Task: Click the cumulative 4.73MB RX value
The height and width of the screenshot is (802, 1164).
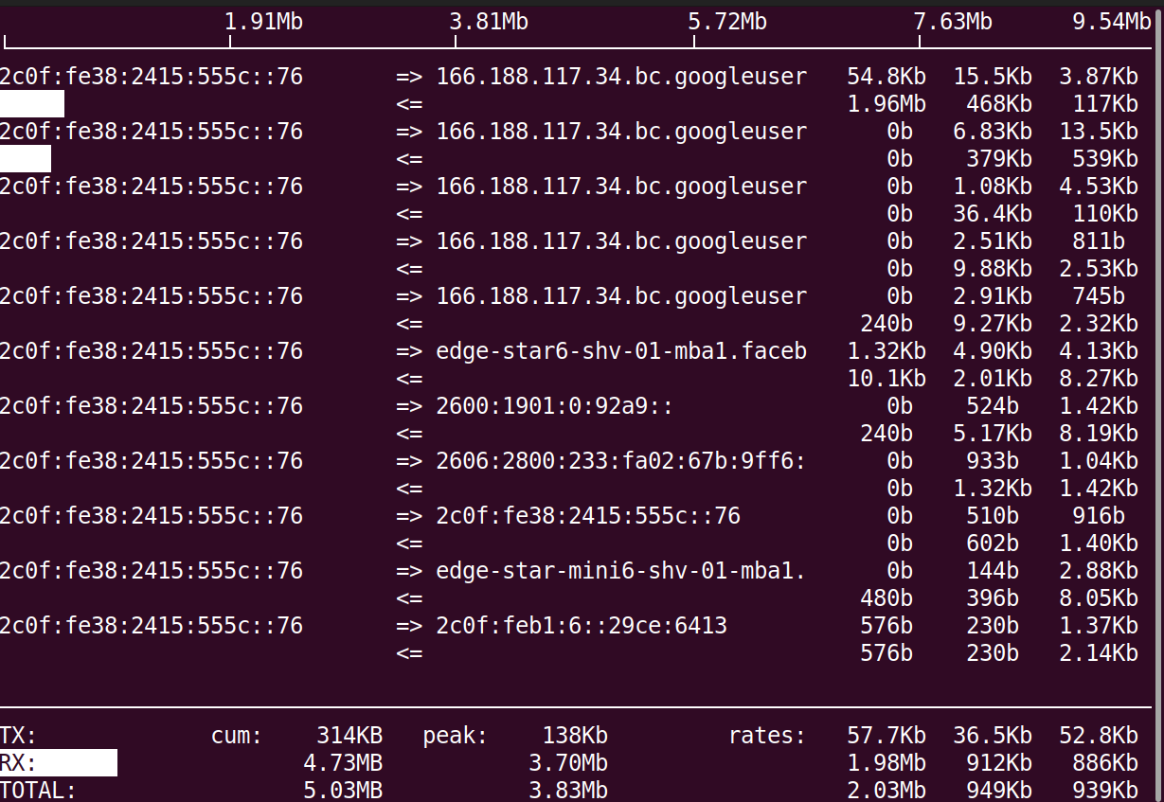Action: (344, 762)
